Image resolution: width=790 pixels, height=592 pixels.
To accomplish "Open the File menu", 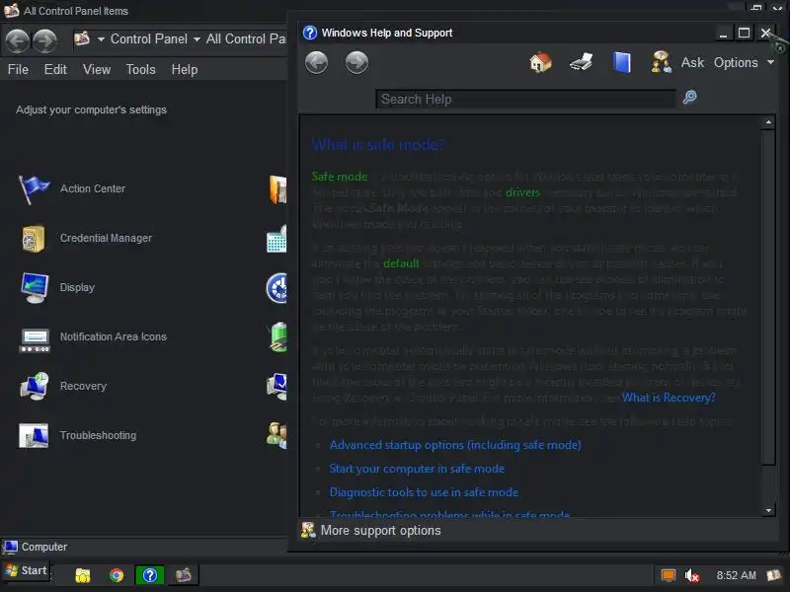I will (18, 69).
